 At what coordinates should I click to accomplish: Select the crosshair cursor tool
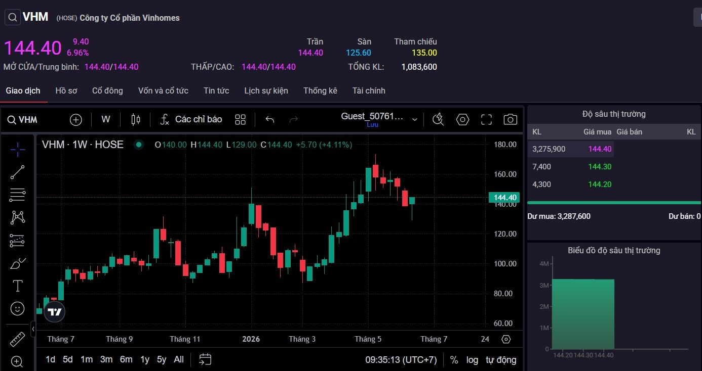click(x=17, y=149)
